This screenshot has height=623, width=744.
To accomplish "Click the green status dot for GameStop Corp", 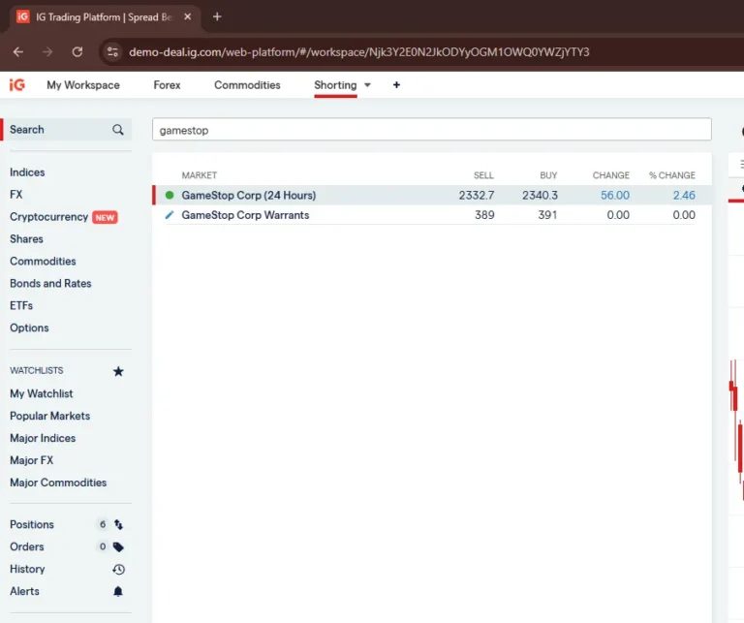I will click(170, 195).
